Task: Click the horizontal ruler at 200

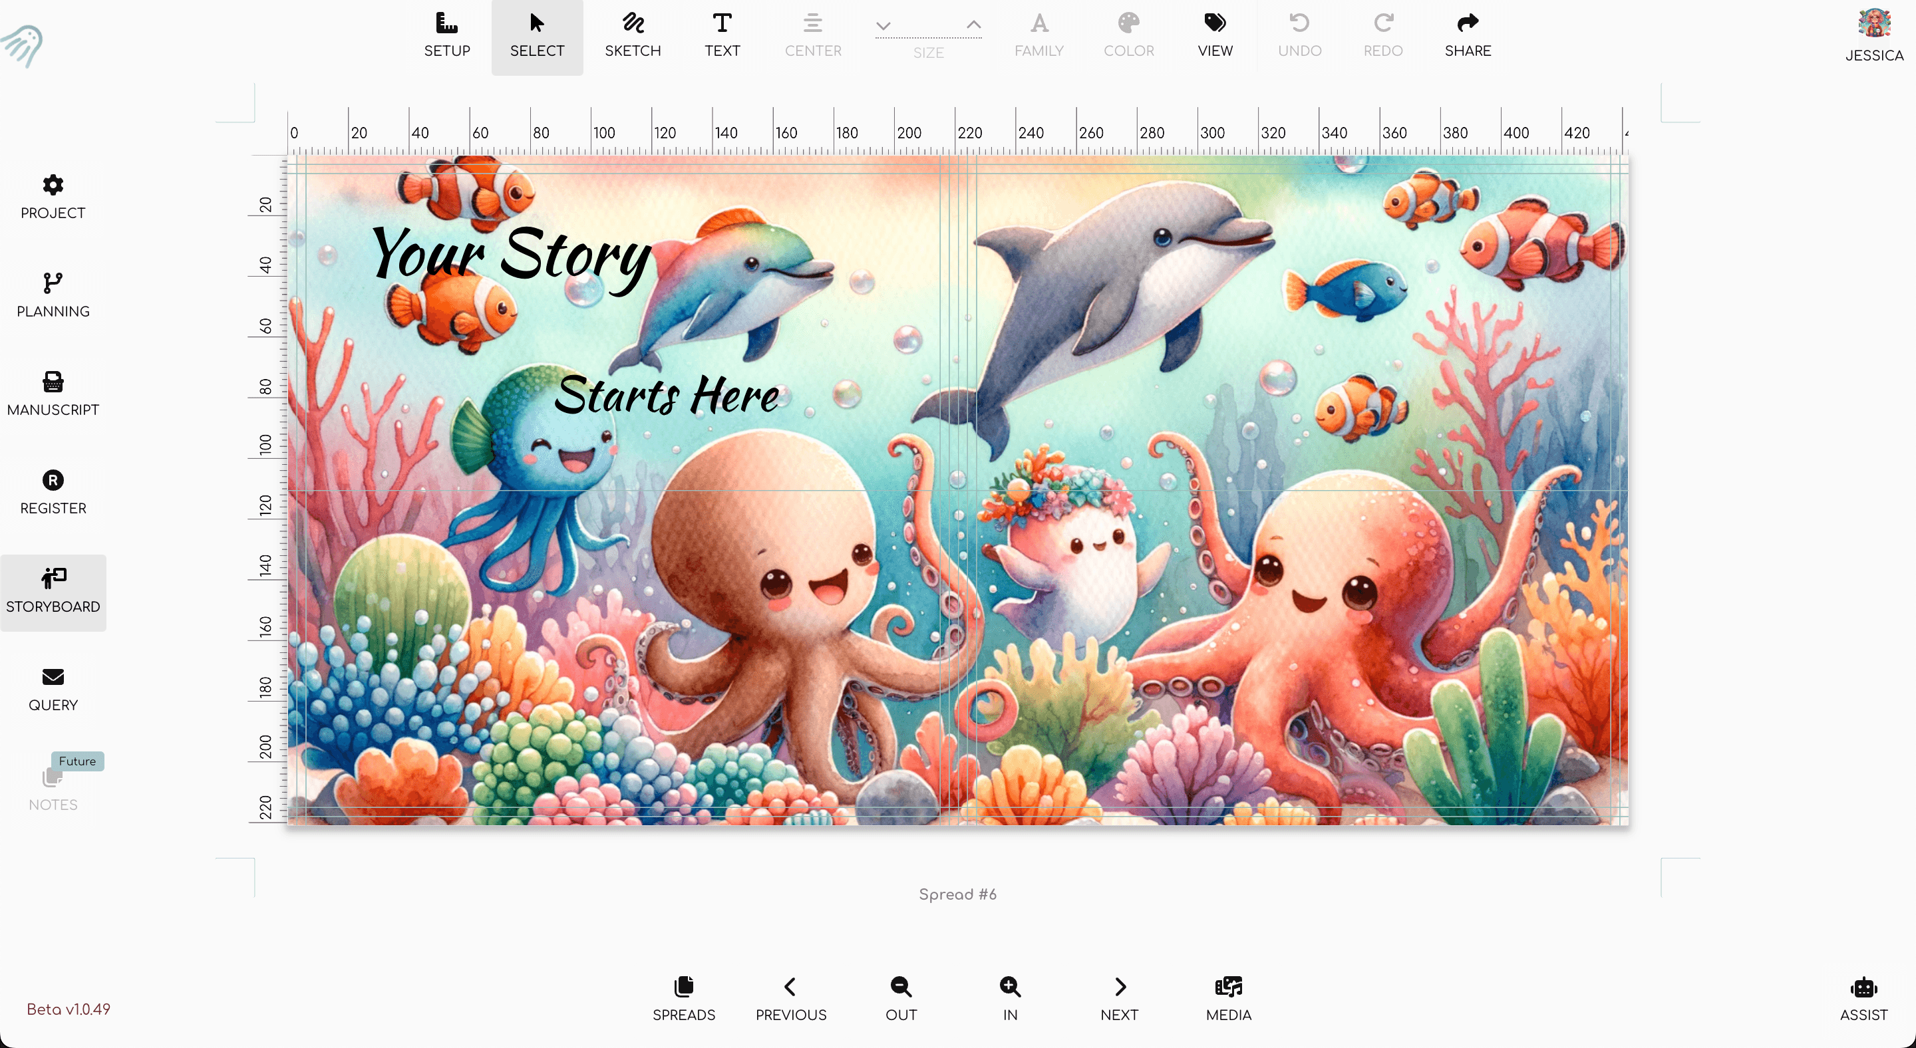Action: tap(909, 132)
